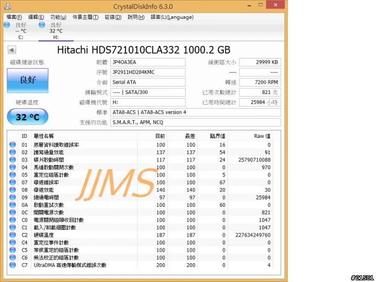Screen dimensions: 376x282
Task: Click status orb for attribute ID 01
Action: click(x=13, y=145)
